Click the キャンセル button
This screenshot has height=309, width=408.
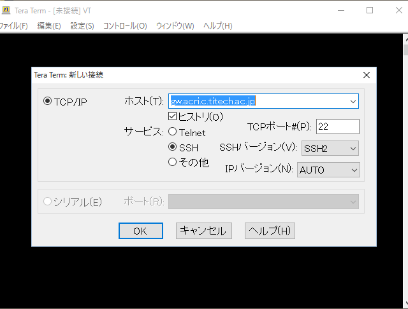(203, 231)
